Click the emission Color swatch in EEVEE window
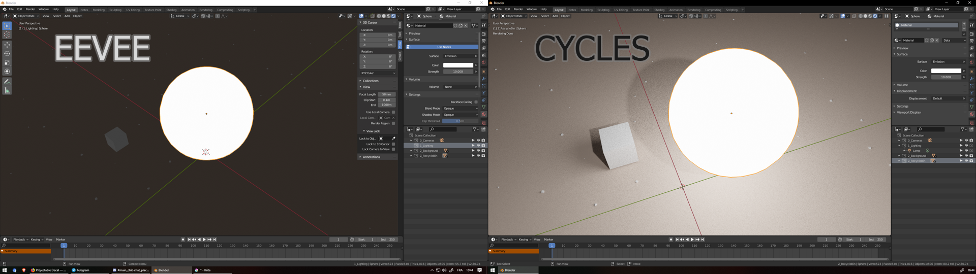The height and width of the screenshot is (274, 976). click(458, 65)
